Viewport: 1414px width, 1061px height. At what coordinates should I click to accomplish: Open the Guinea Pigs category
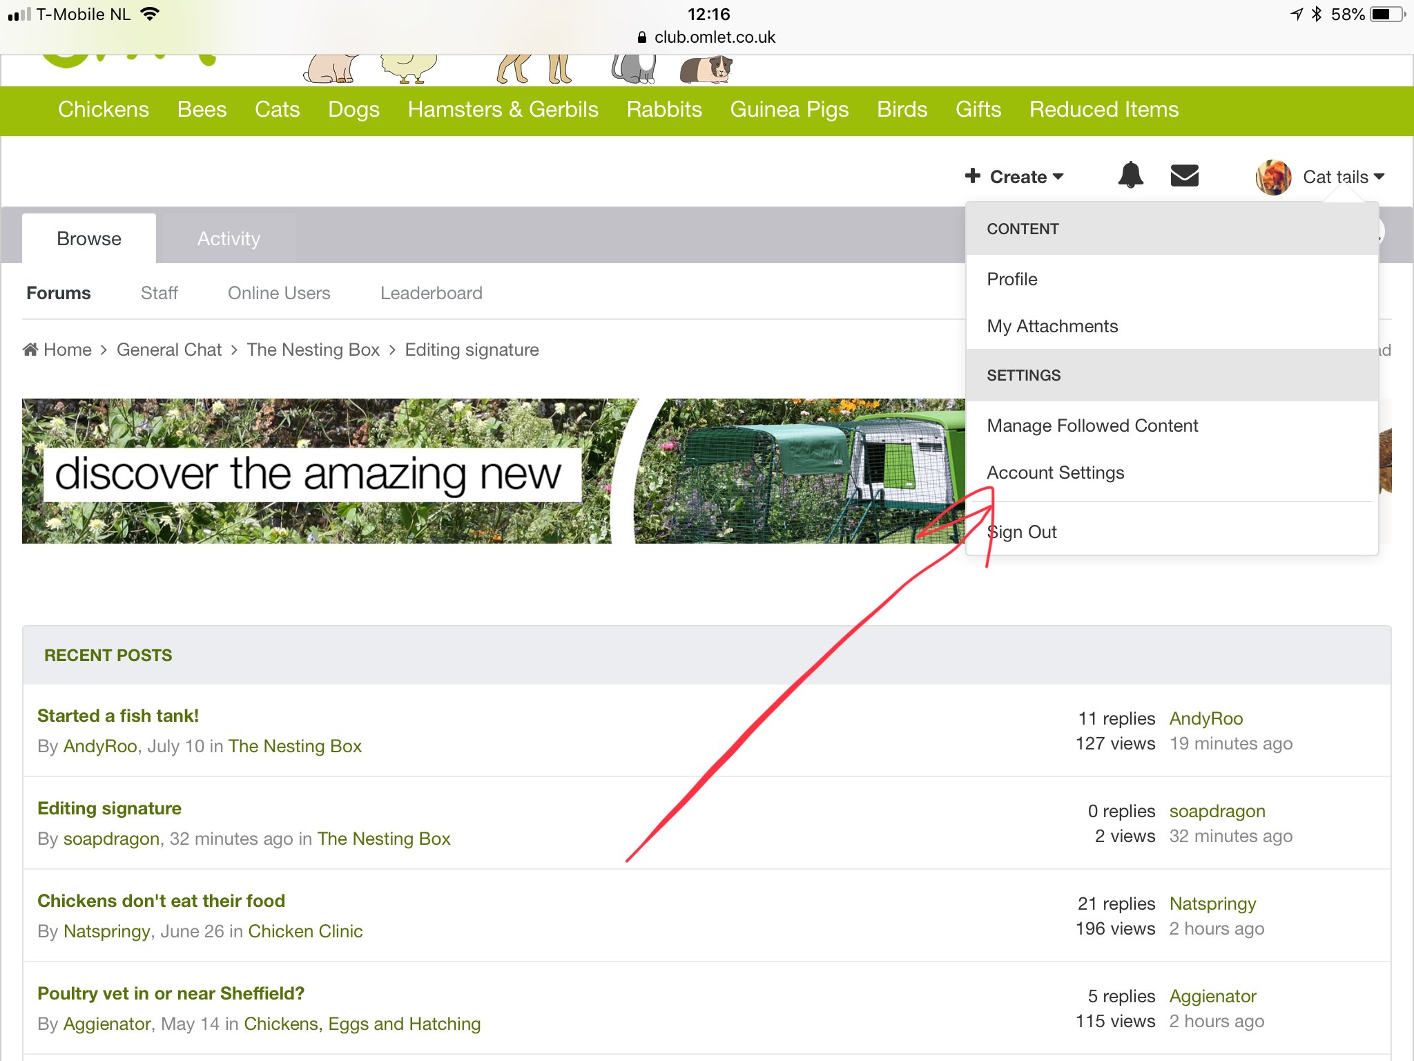(789, 109)
